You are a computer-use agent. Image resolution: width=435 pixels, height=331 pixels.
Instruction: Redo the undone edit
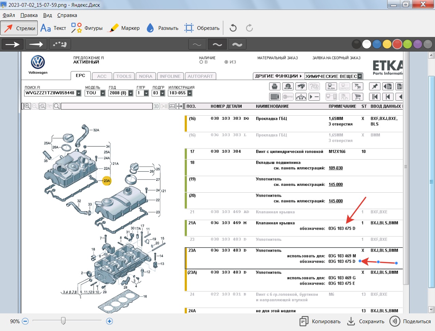tap(249, 28)
